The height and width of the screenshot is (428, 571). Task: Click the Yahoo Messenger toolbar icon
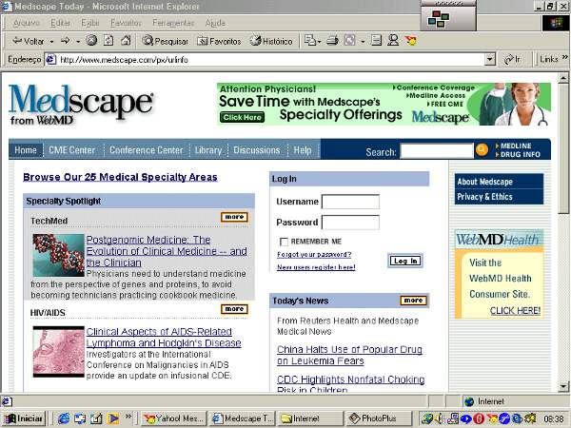click(410, 40)
